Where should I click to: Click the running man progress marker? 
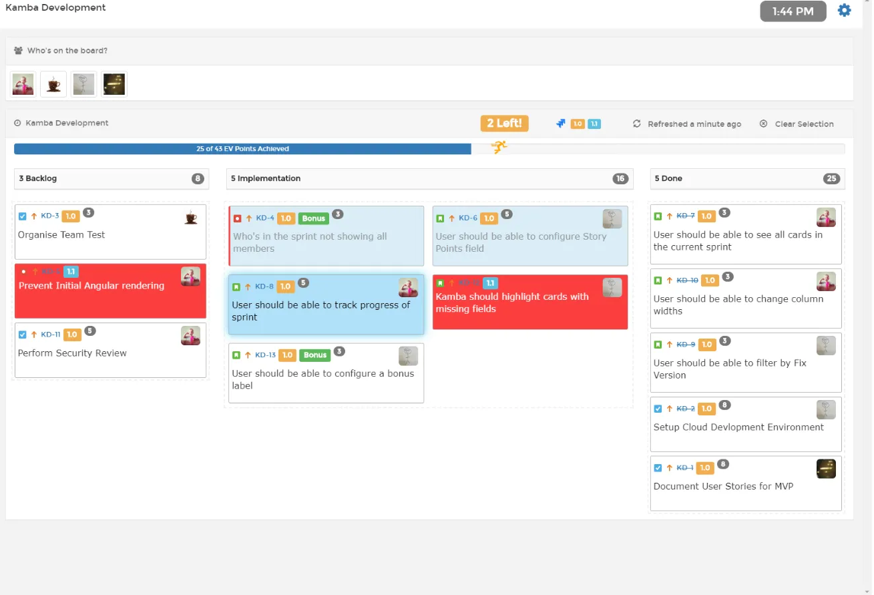point(499,147)
